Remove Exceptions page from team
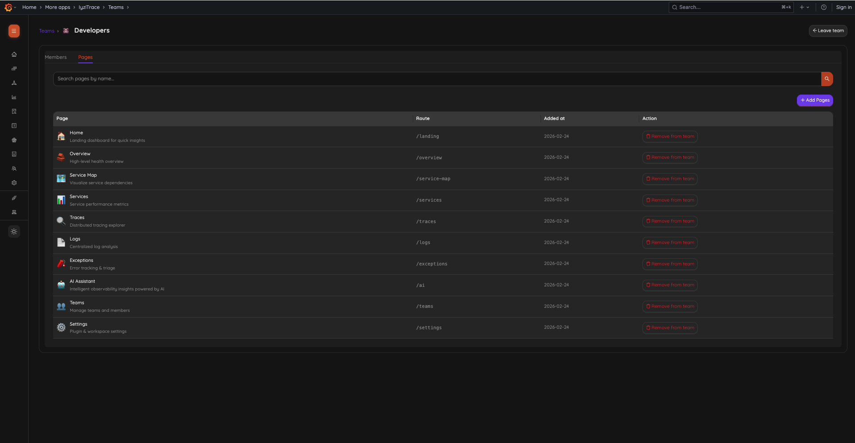The image size is (855, 443). (670, 264)
